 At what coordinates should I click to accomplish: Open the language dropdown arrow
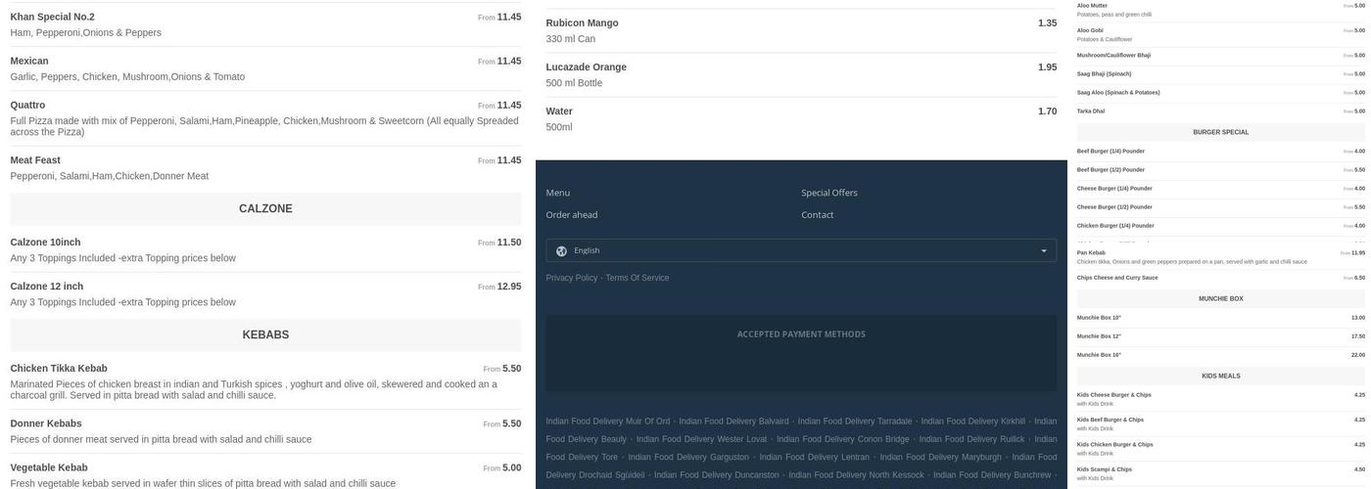(1043, 251)
